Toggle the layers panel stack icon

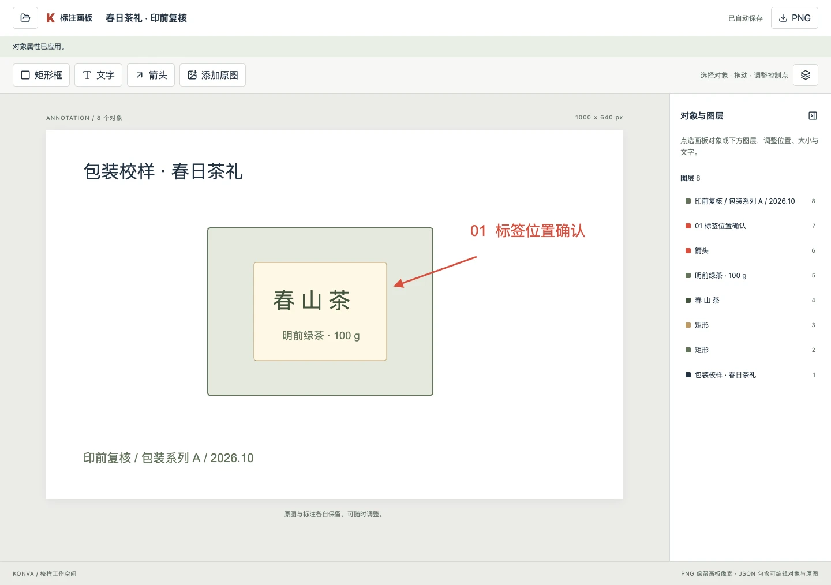point(806,75)
